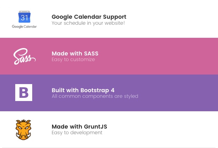Click the Sass script logo
Screen dimensions: 218x148
click(25, 56)
